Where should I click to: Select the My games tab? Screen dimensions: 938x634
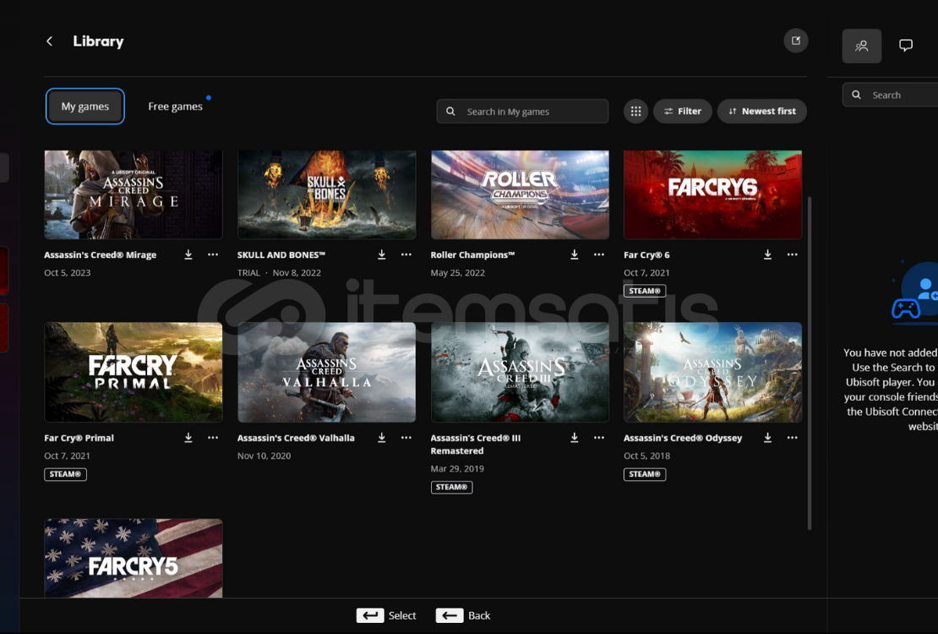85,107
